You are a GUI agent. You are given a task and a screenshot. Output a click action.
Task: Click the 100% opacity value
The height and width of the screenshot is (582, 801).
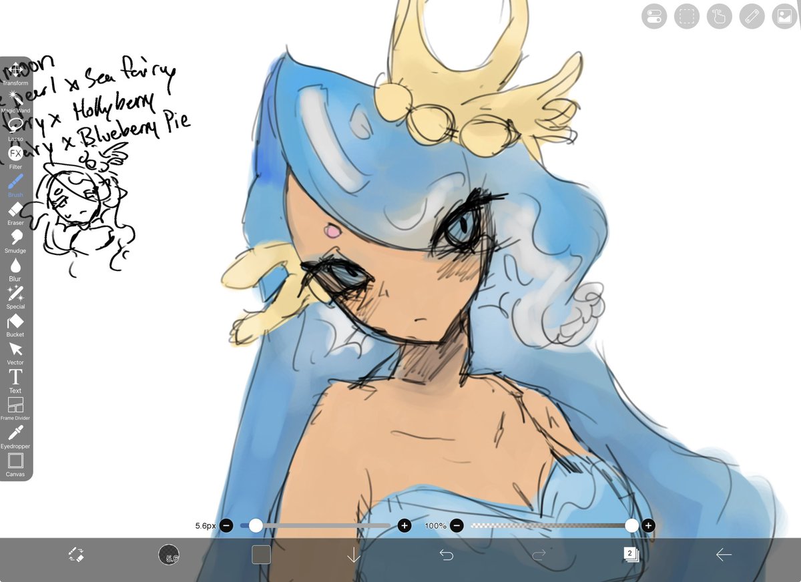pos(435,526)
